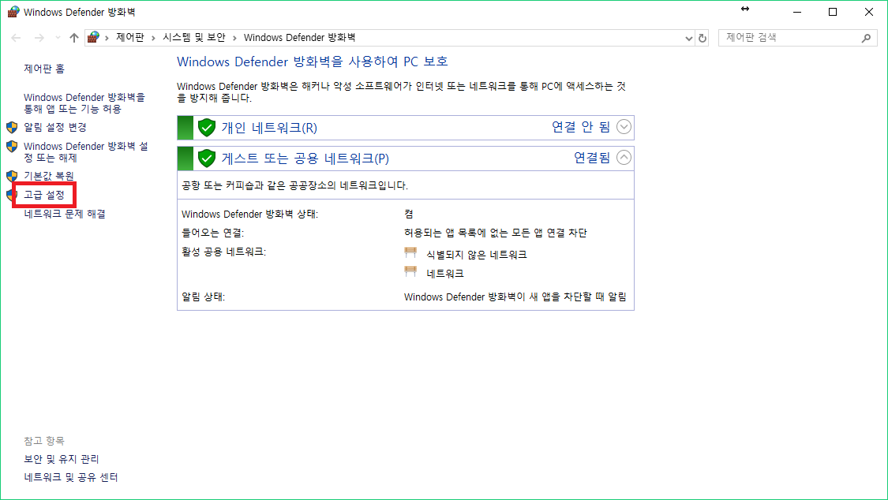This screenshot has width=888, height=500.
Task: Click the green shield icon for 개인 네트워크
Action: tap(207, 128)
